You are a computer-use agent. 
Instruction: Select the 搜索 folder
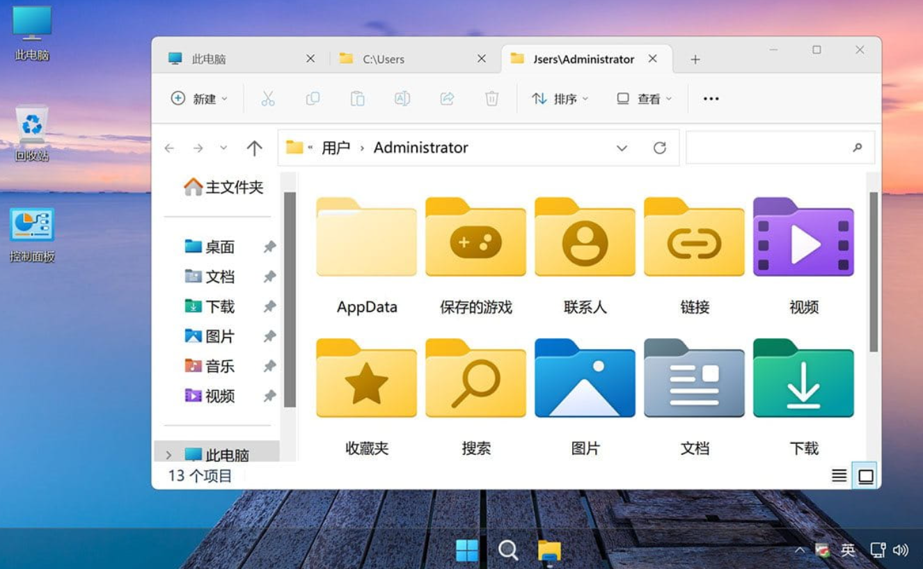476,397
